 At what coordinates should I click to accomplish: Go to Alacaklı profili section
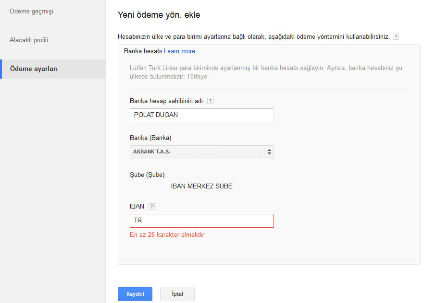[29, 40]
